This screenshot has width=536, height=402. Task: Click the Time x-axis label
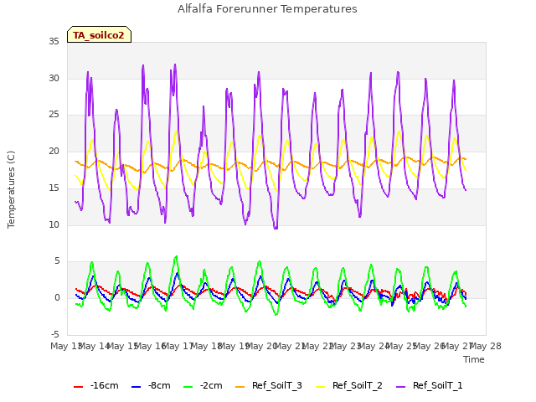tap(474, 359)
